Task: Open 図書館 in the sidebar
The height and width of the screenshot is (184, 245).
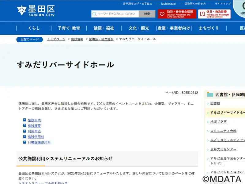Action: tap(215, 103)
